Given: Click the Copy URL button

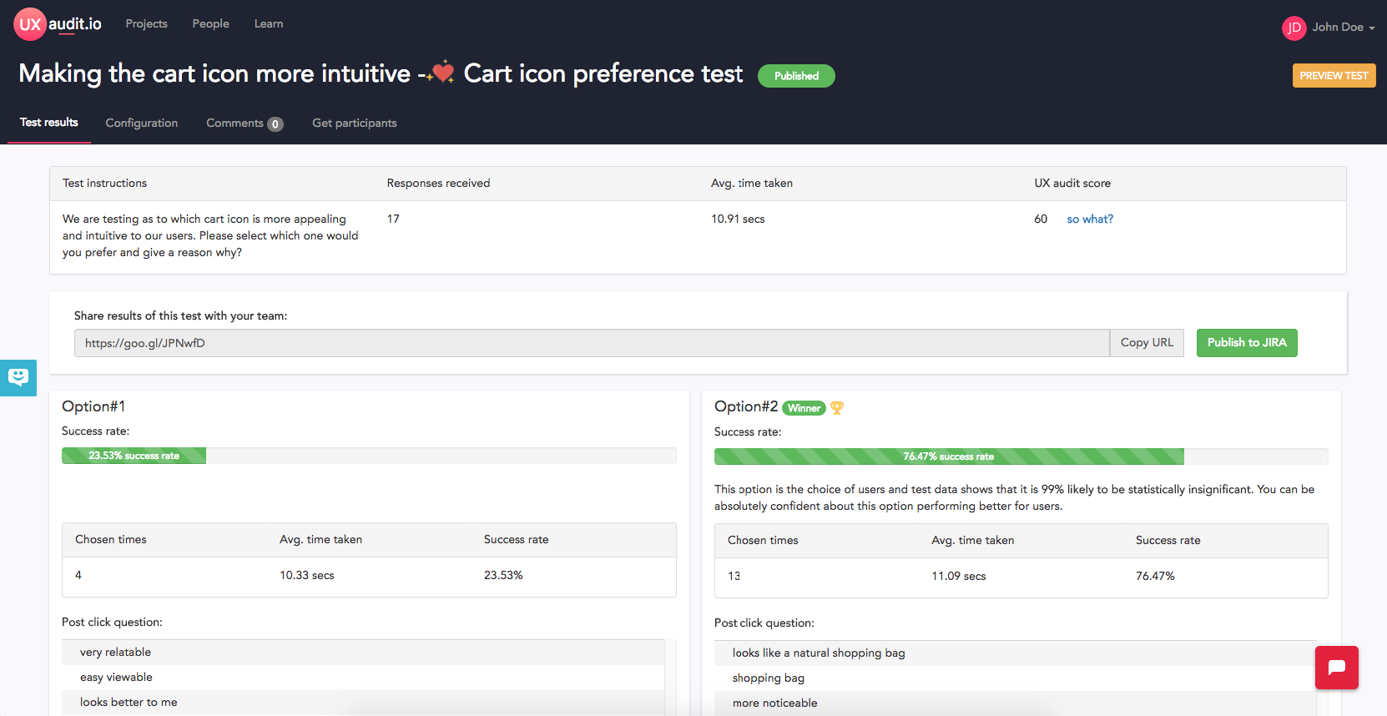Looking at the screenshot, I should (x=1147, y=343).
